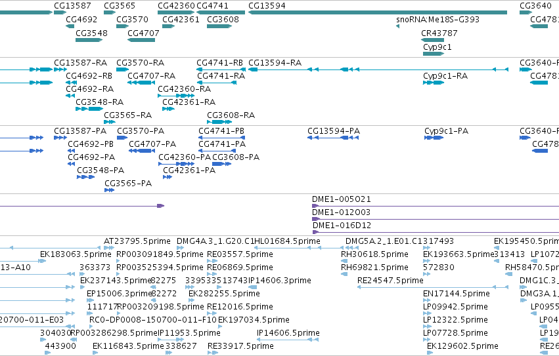Screen dimensions: 559x356
Task: Click EST label AT23795.5prime
Action: coord(137,241)
